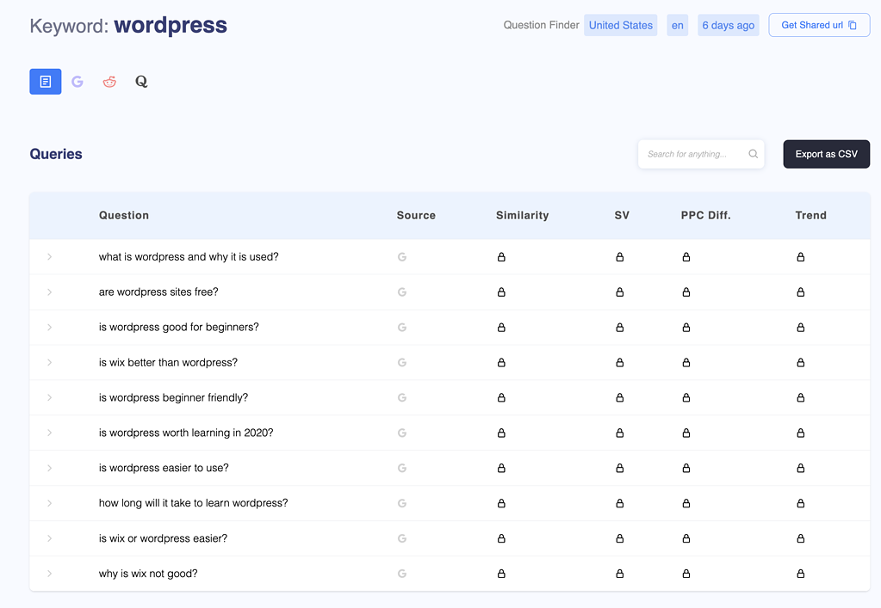The height and width of the screenshot is (608, 881).
Task: Sort by the PPC Diff. column header
Action: tap(706, 215)
